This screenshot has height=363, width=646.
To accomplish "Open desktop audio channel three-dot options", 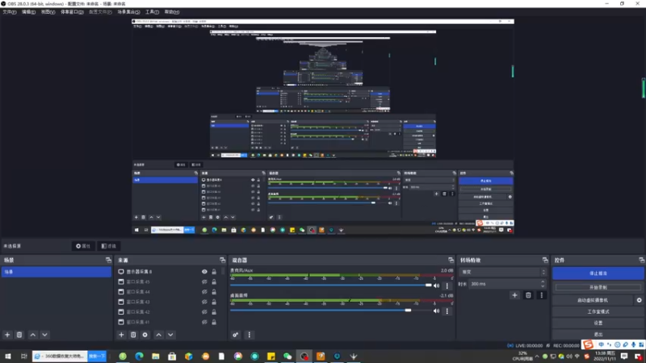I will [x=447, y=311].
